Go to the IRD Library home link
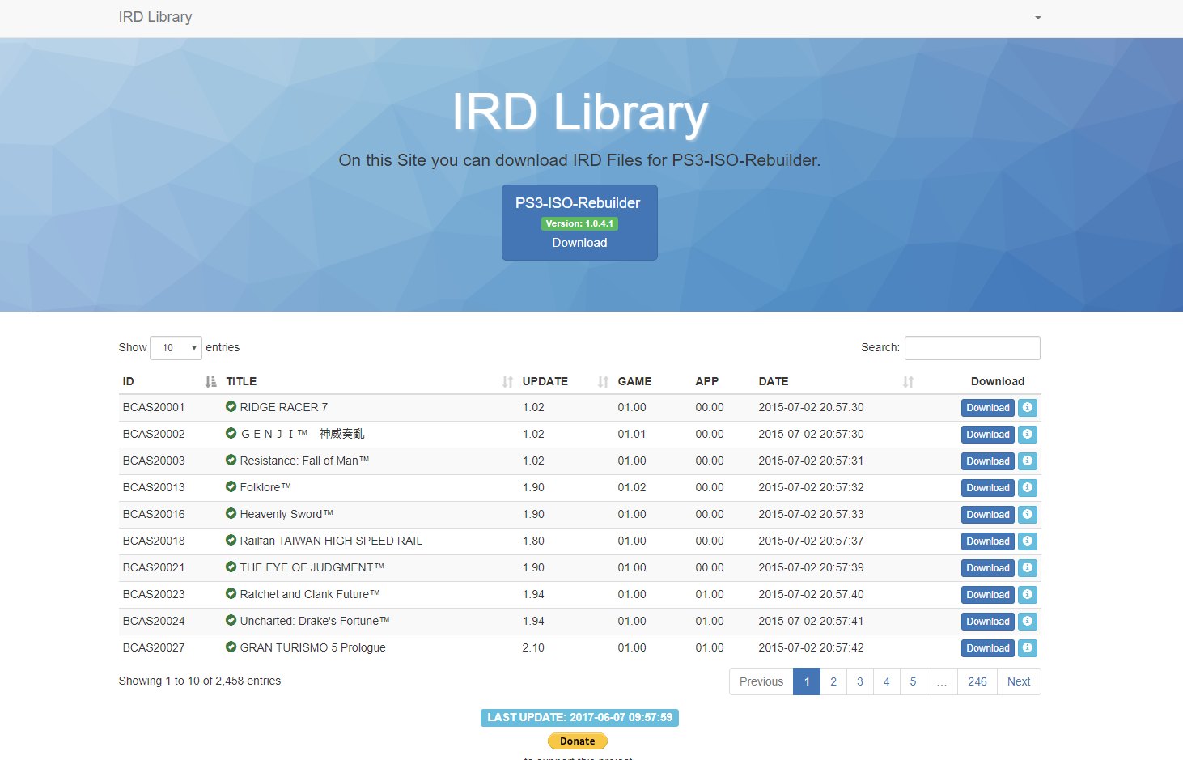 (155, 17)
